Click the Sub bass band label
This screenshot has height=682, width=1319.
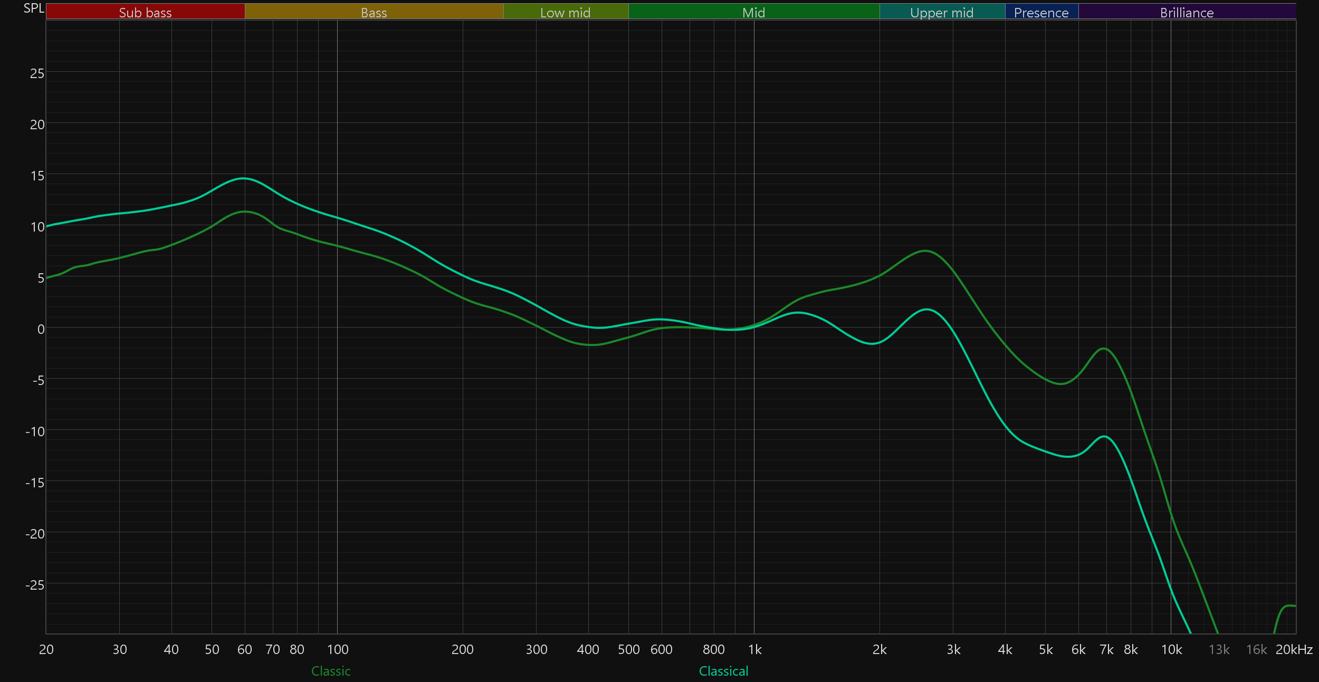click(145, 12)
